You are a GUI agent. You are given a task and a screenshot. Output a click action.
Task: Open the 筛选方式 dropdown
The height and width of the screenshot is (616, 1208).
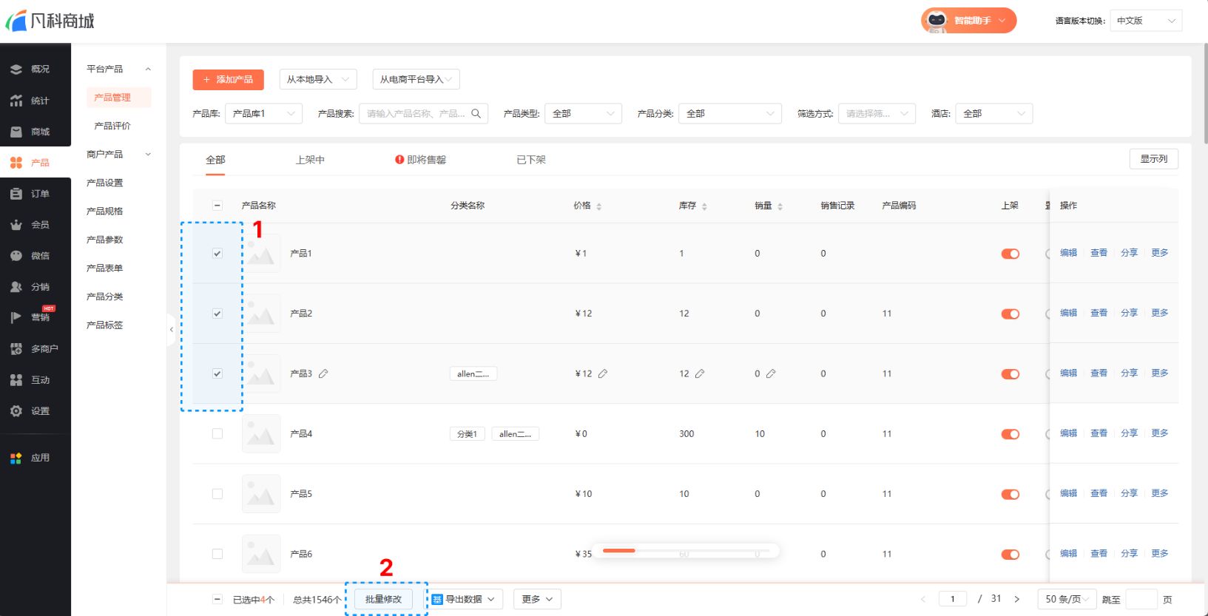(877, 113)
